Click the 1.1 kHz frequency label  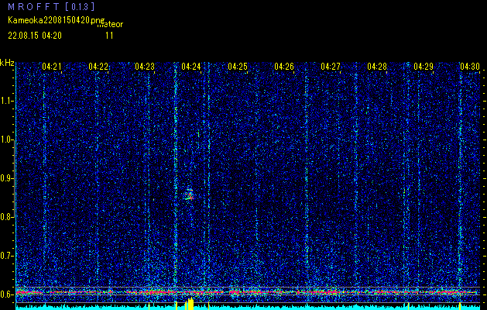pos(7,101)
